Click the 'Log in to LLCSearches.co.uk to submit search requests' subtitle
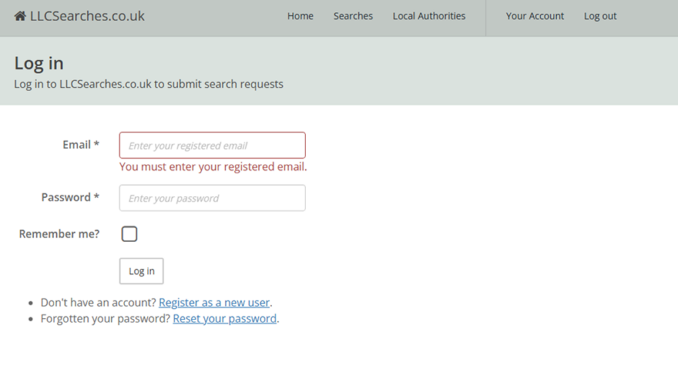The height and width of the screenshot is (389, 678). [149, 84]
